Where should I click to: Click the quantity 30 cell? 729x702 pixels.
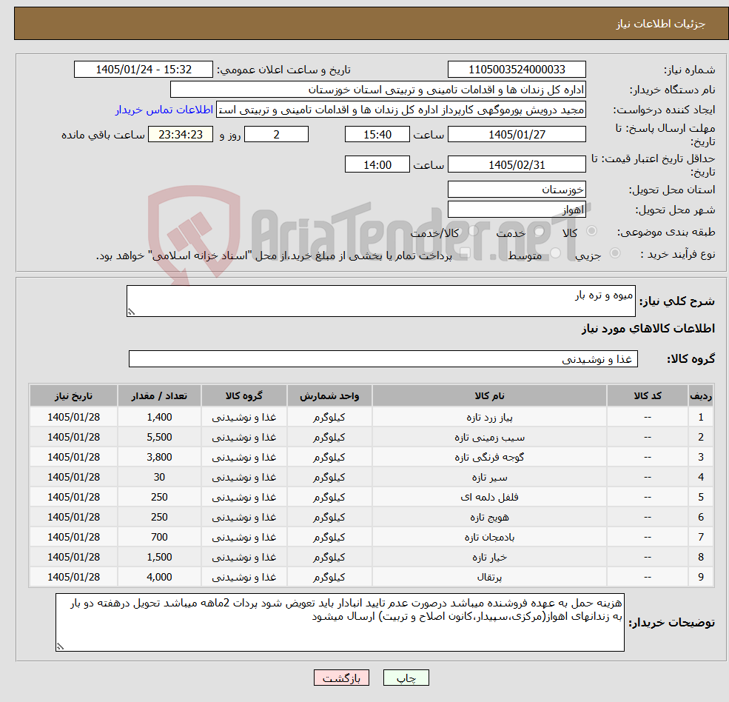click(x=159, y=478)
